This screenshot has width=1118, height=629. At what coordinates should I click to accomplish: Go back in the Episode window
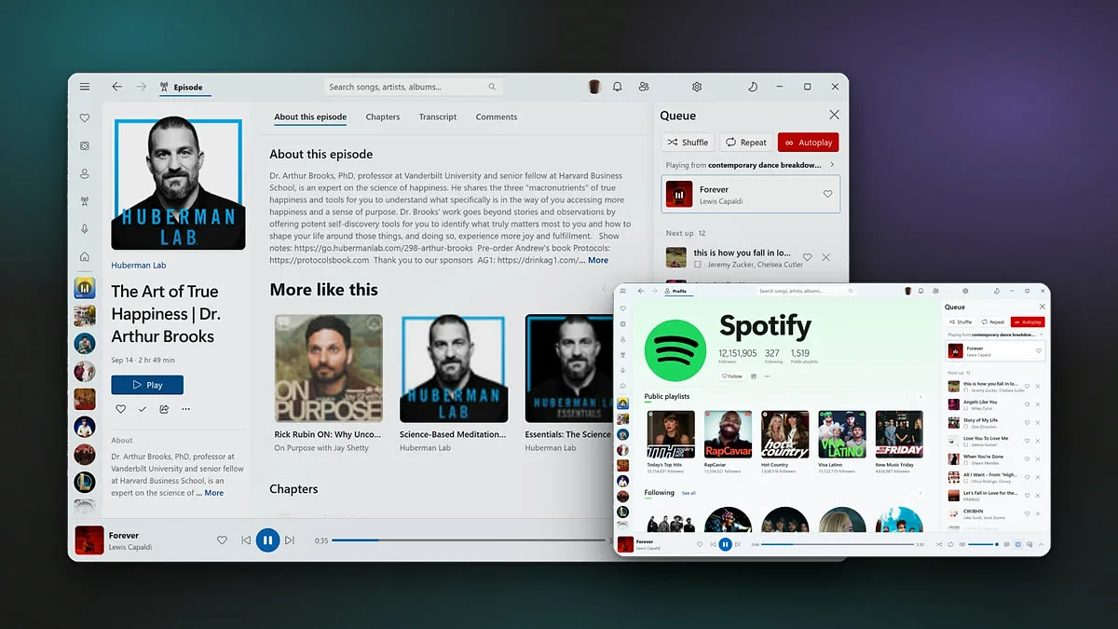point(116,87)
